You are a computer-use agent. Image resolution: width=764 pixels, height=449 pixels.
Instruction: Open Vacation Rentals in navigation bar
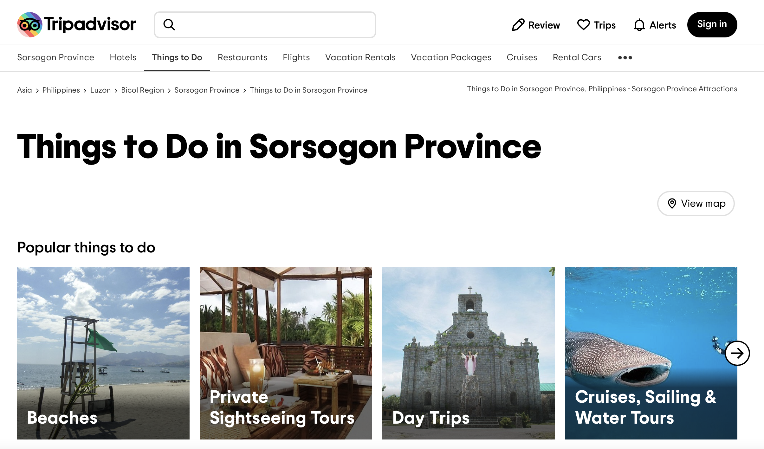point(360,57)
